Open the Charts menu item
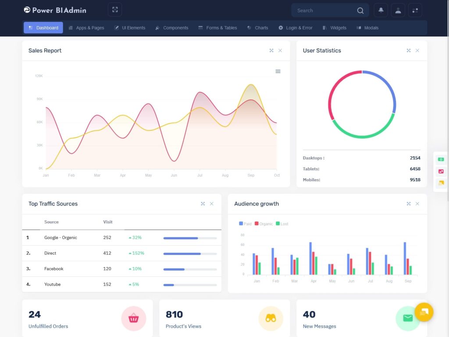This screenshot has width=449, height=337. tap(257, 28)
